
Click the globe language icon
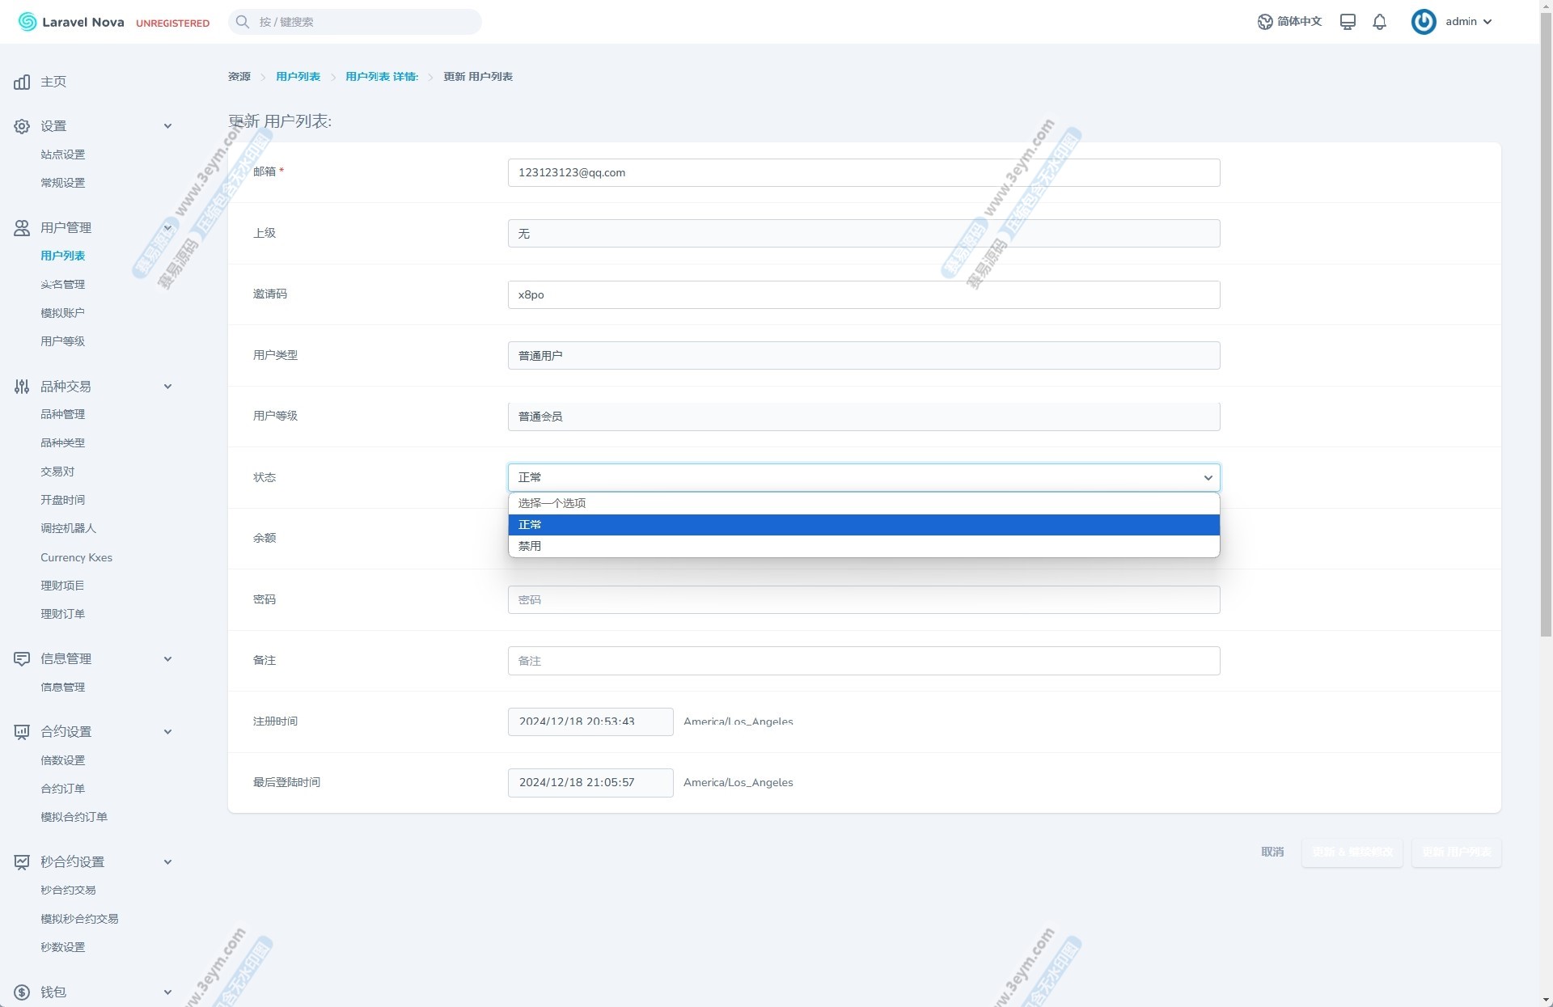tap(1265, 22)
